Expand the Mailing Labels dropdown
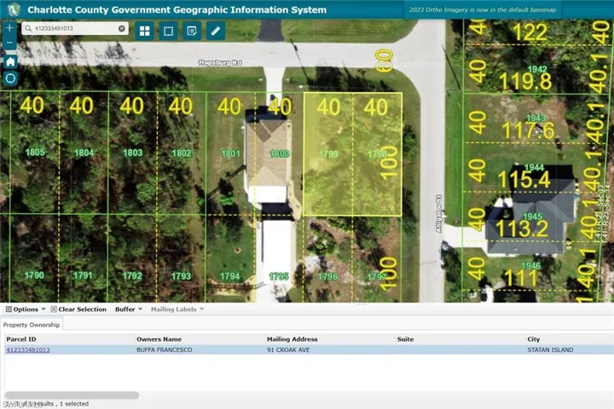 (x=177, y=309)
